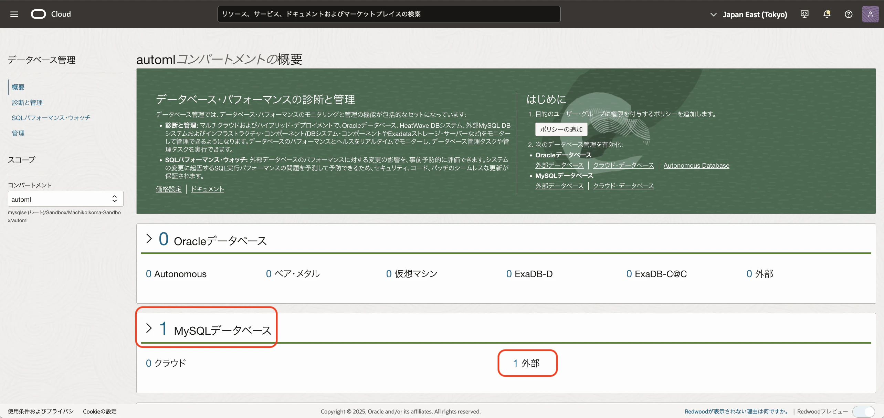Open the Japan East (Tokyo) region dropdown
This screenshot has height=418, width=884.
(x=748, y=14)
